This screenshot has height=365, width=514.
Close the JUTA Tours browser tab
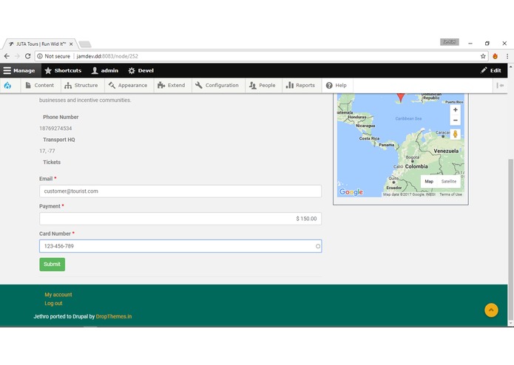(71, 44)
